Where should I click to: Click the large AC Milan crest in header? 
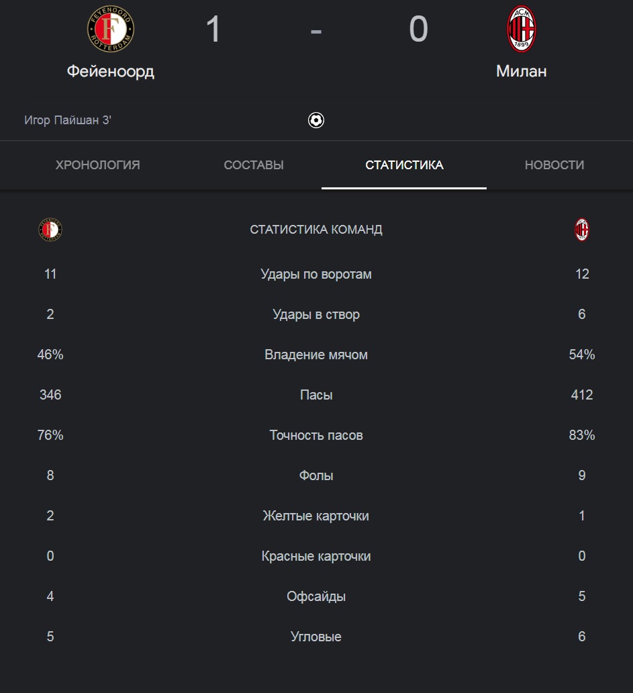tap(522, 29)
